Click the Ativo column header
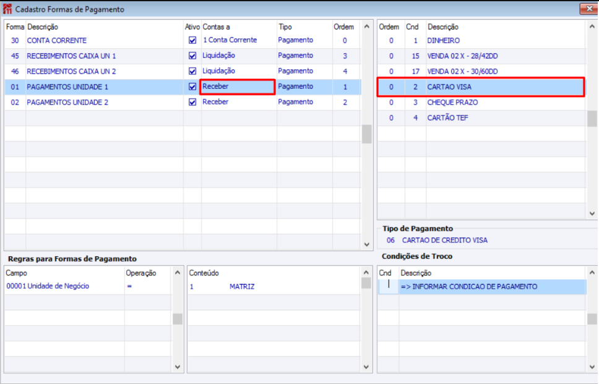 tap(192, 27)
